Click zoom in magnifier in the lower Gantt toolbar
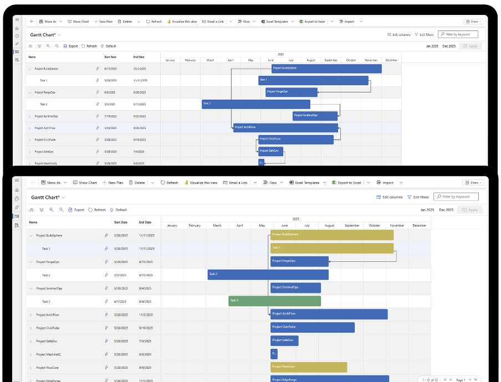This screenshot has height=382, width=501. 51,210
